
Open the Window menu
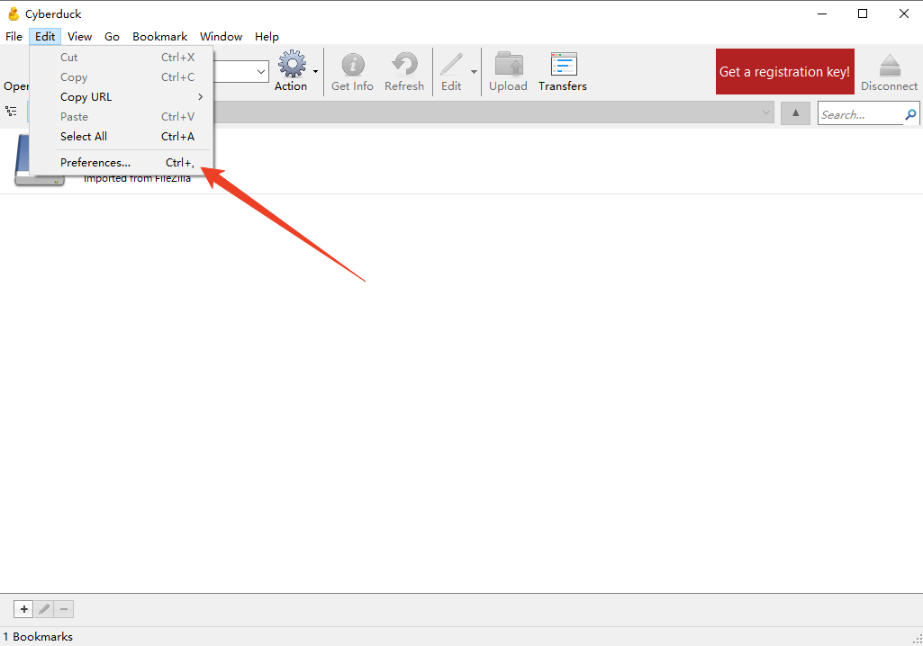tap(221, 37)
